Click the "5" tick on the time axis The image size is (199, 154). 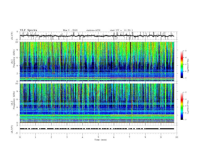coord(98,137)
